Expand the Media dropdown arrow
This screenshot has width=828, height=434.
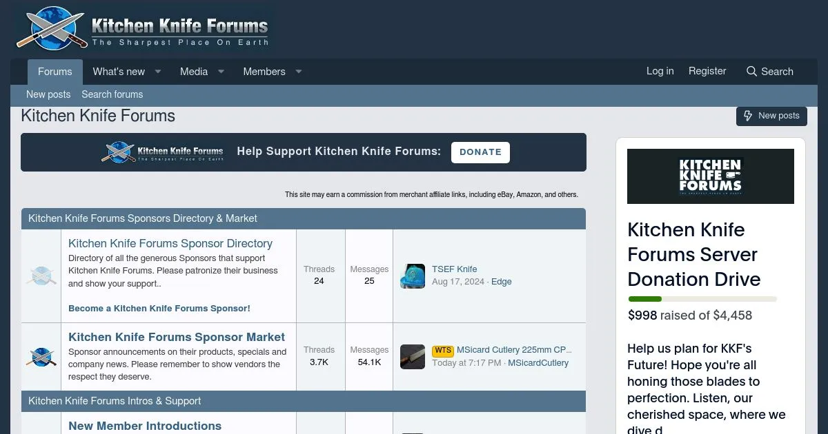point(221,72)
